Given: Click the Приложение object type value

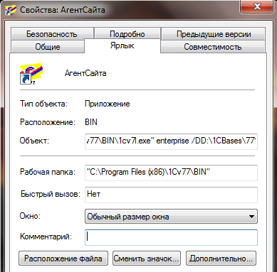Looking at the screenshot, I should coord(108,104).
